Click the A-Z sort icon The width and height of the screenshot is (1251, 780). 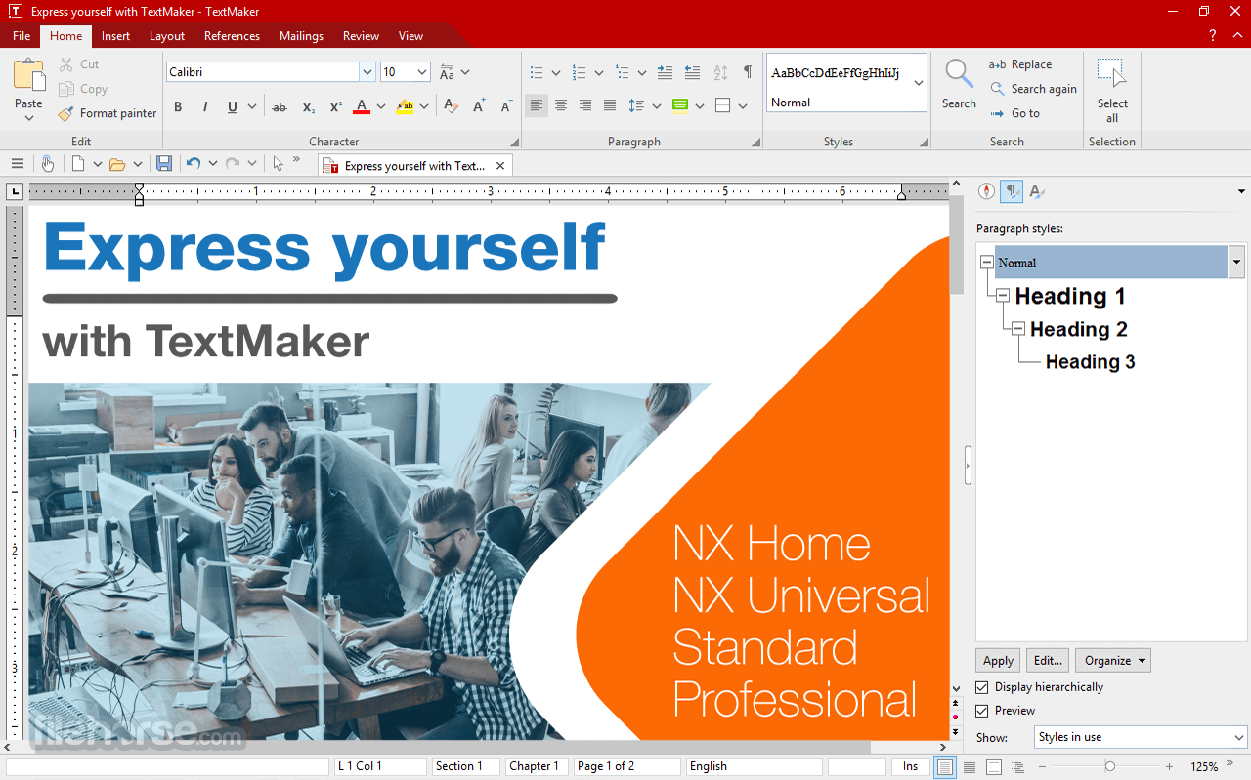[720, 72]
